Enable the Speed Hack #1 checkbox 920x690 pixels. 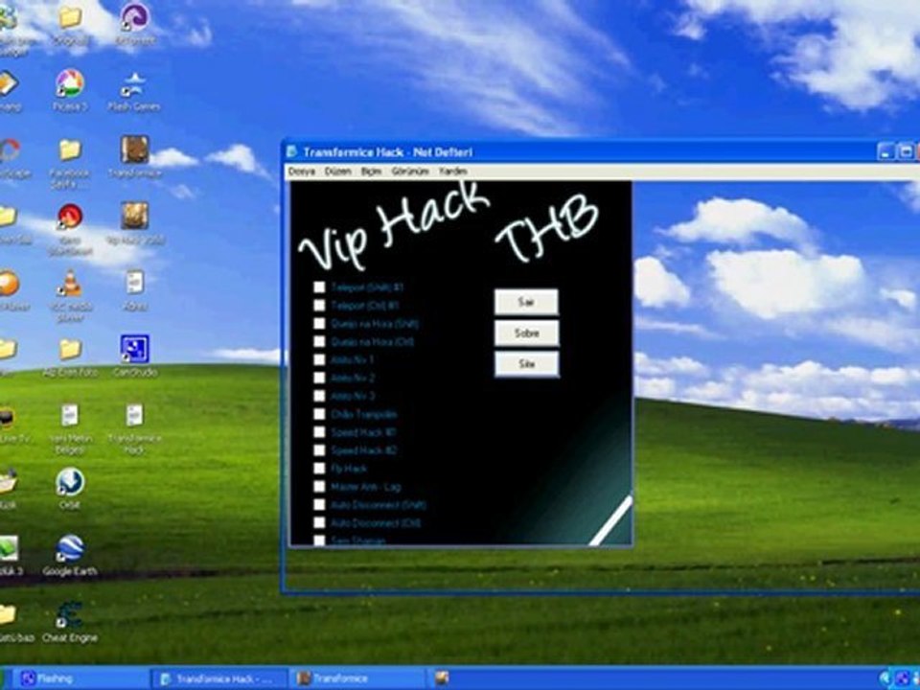[x=319, y=432]
